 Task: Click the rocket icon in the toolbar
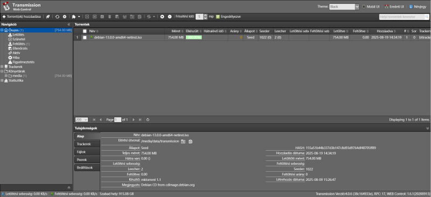click(x=48, y=17)
